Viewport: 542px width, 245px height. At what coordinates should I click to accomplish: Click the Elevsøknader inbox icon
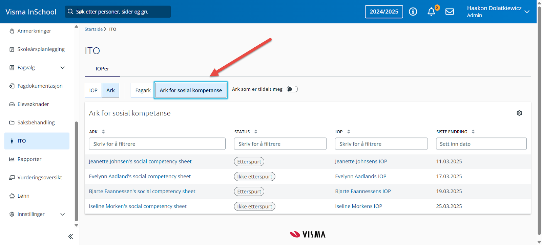pos(12,104)
